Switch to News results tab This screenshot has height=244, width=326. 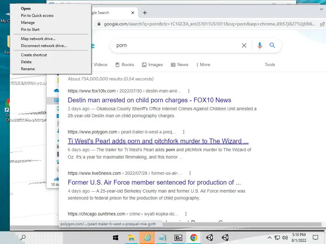[x=180, y=65]
